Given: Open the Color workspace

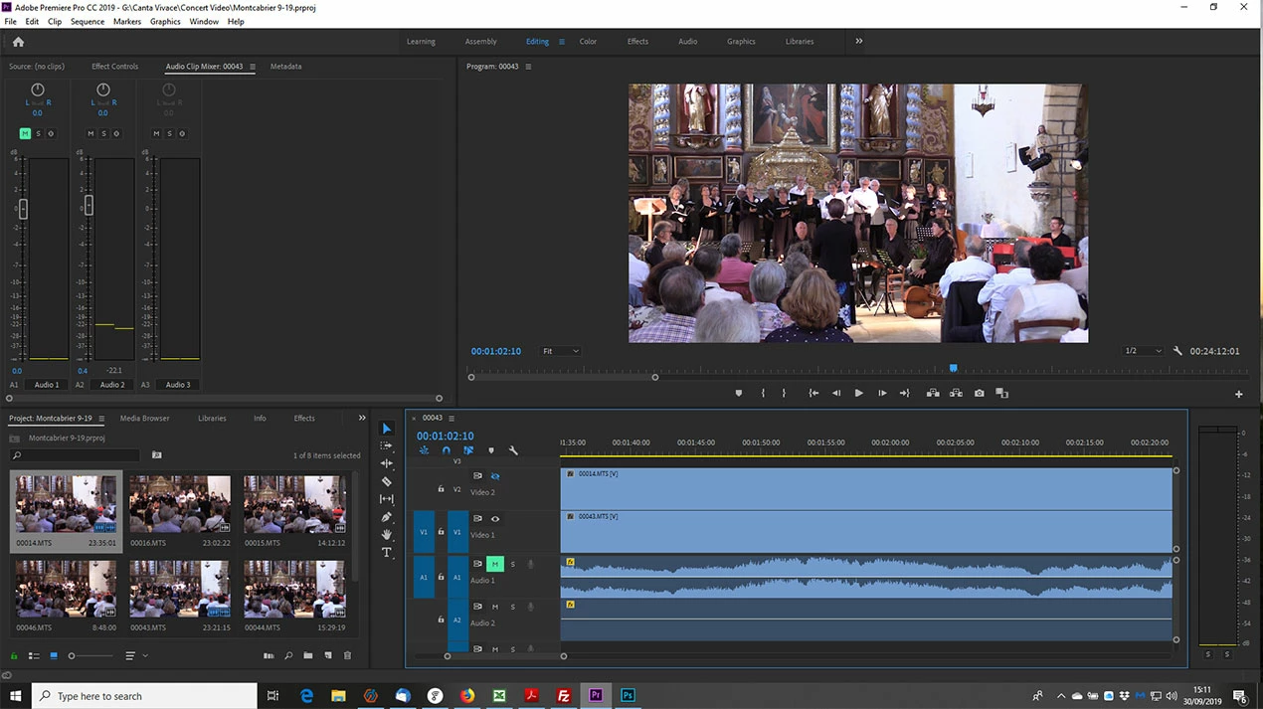Looking at the screenshot, I should pyautogui.click(x=588, y=42).
